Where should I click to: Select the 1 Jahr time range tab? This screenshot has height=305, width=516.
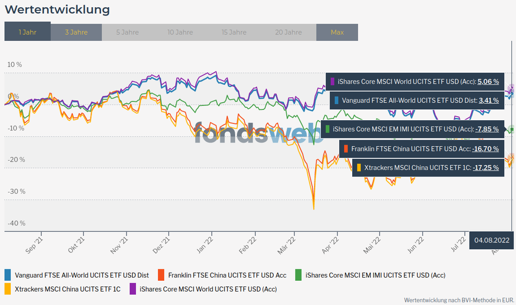[x=27, y=32]
